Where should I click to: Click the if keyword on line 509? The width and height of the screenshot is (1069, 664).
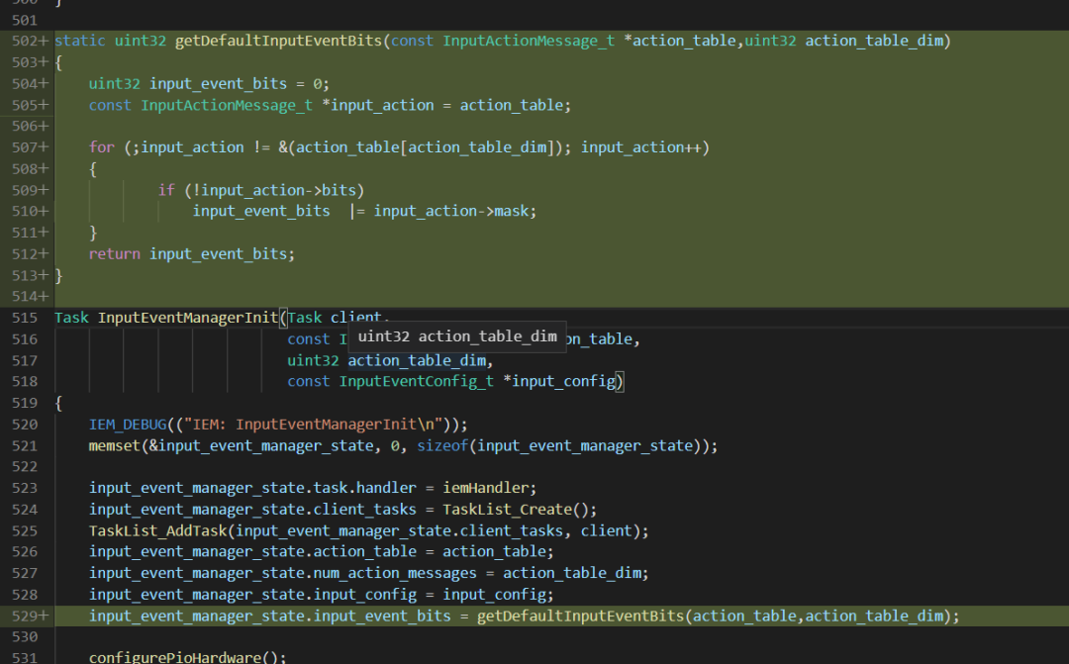[x=166, y=190]
